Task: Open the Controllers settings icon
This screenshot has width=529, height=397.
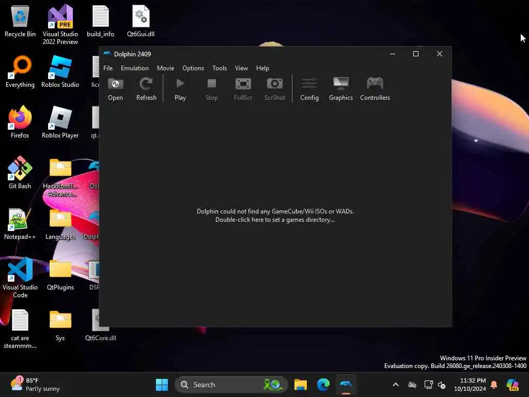Action: pyautogui.click(x=375, y=89)
